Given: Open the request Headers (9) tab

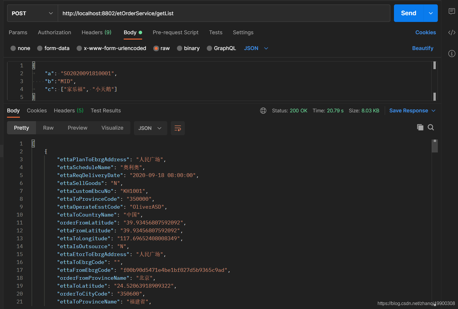Looking at the screenshot, I should coord(97,32).
